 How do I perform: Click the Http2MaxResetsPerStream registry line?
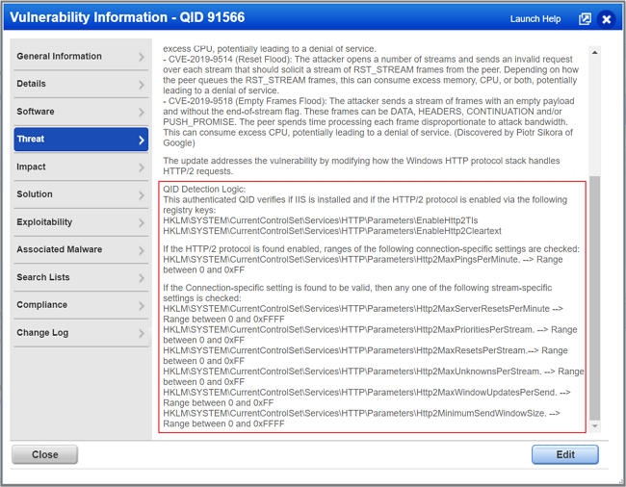click(x=365, y=355)
